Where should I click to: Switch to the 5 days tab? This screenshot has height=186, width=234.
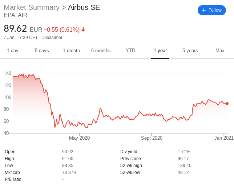pyautogui.click(x=42, y=51)
